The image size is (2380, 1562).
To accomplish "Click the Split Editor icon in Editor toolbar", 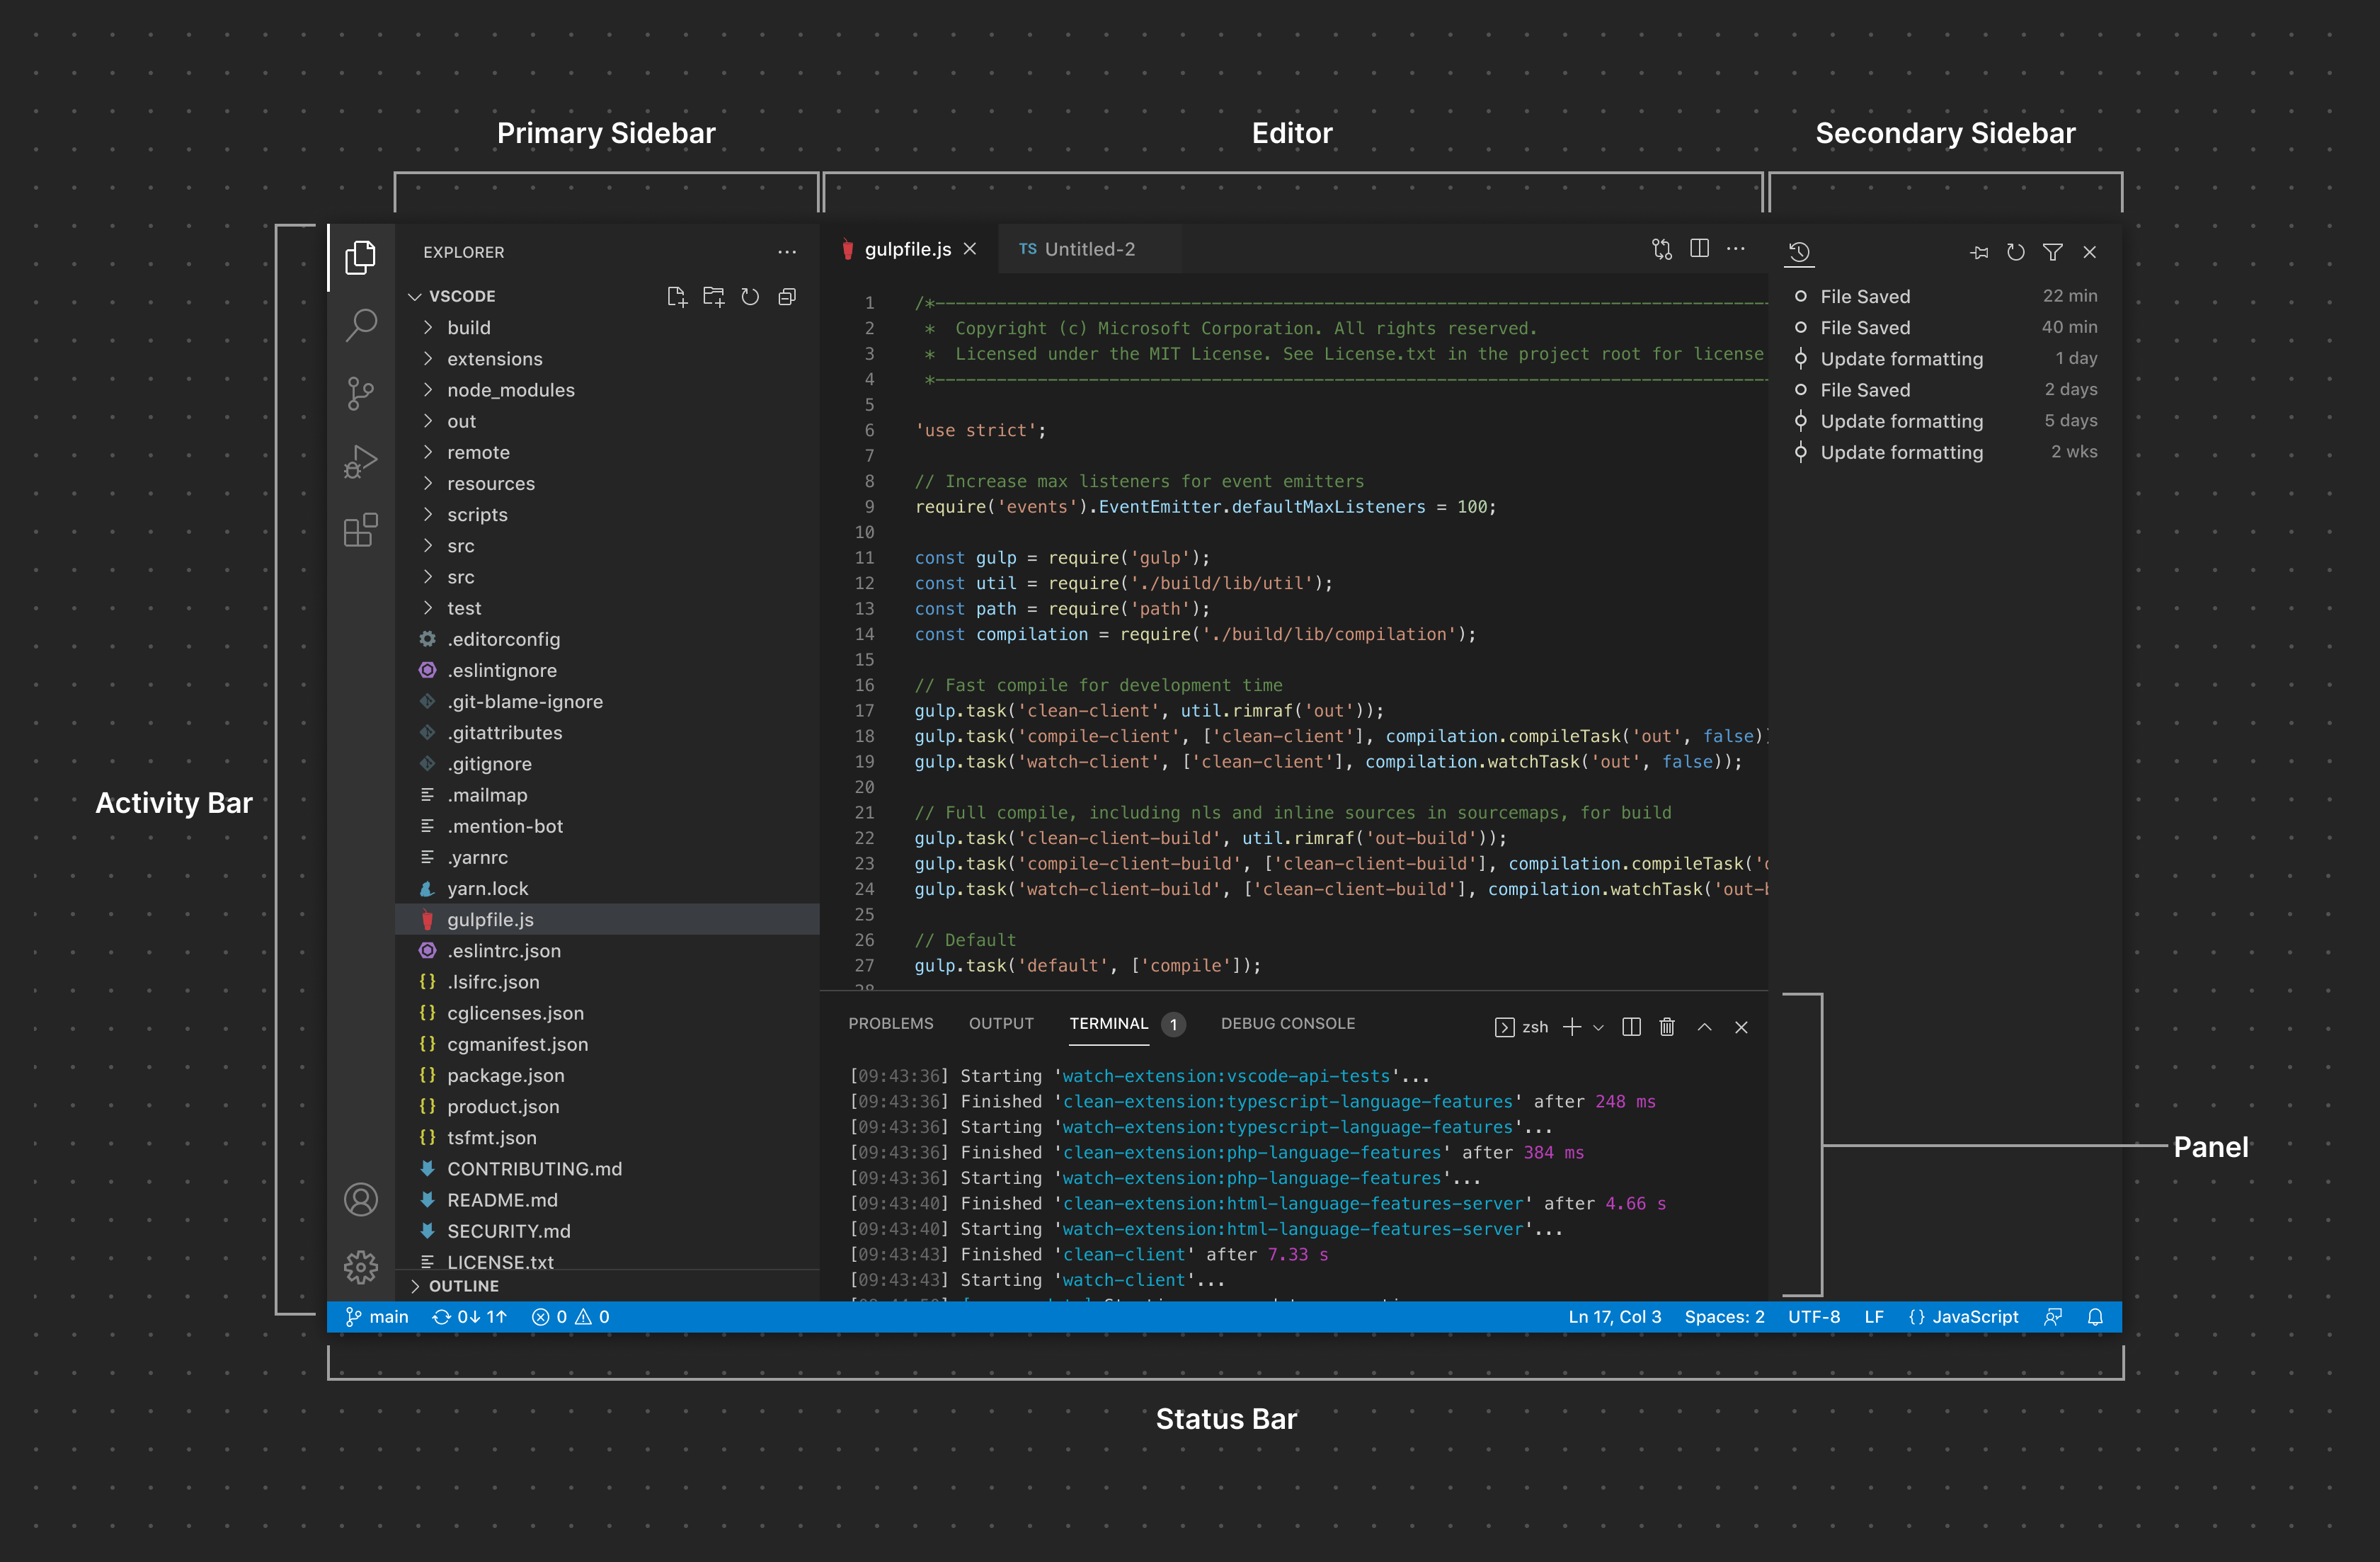I will point(1699,248).
